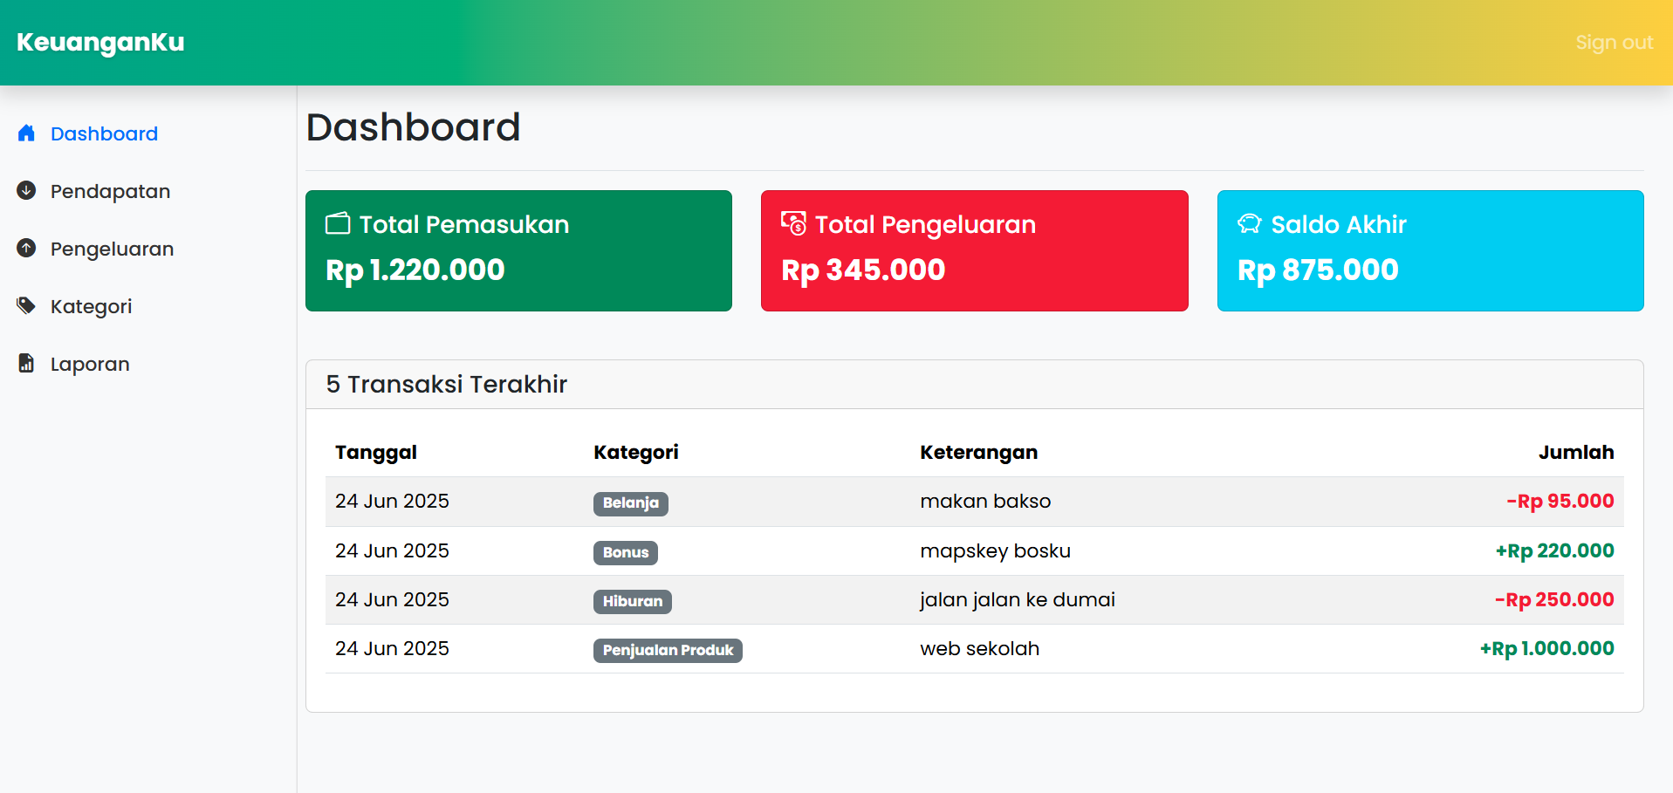Click the date in makan bakso row
Screen dimensions: 1673x793
click(392, 501)
